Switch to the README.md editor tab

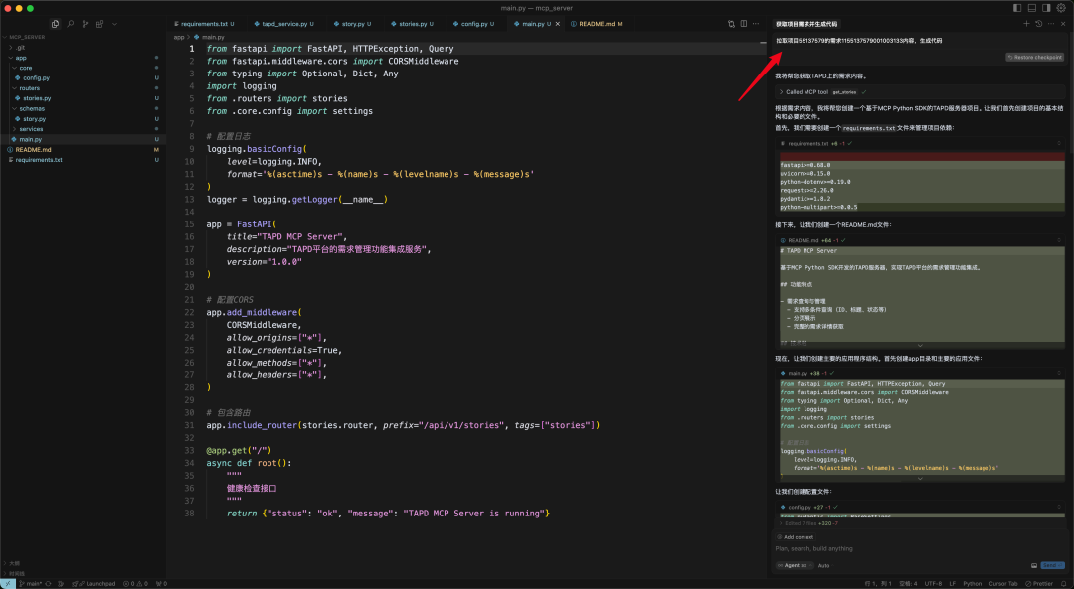[x=596, y=24]
